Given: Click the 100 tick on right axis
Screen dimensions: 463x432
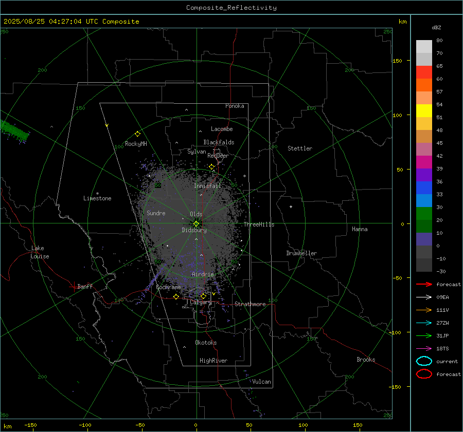Looking at the screenshot, I should point(398,115).
